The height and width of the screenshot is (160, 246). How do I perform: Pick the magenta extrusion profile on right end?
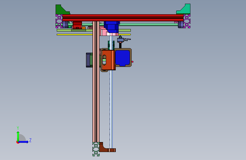[187, 21]
